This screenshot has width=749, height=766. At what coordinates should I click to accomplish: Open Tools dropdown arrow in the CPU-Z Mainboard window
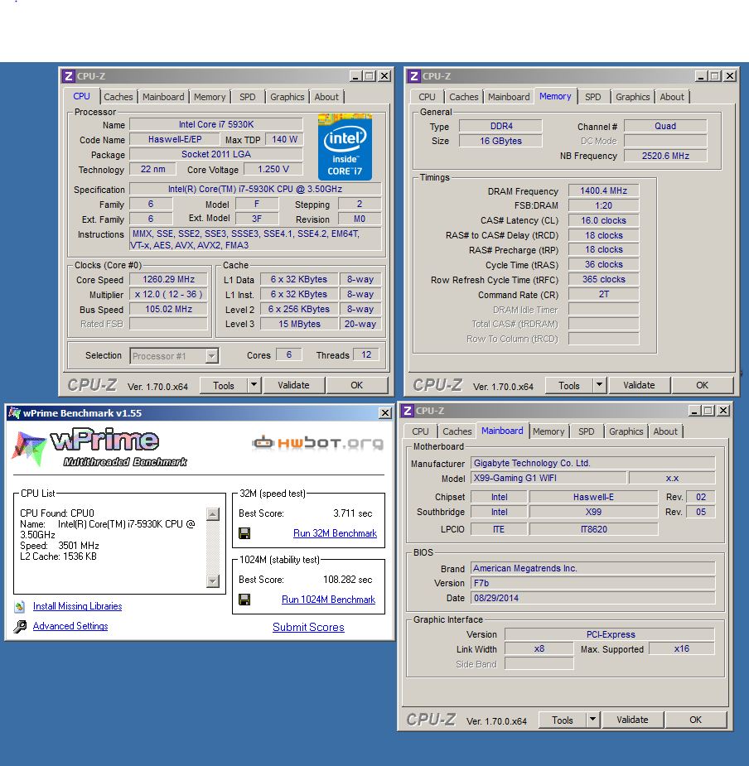tap(592, 720)
